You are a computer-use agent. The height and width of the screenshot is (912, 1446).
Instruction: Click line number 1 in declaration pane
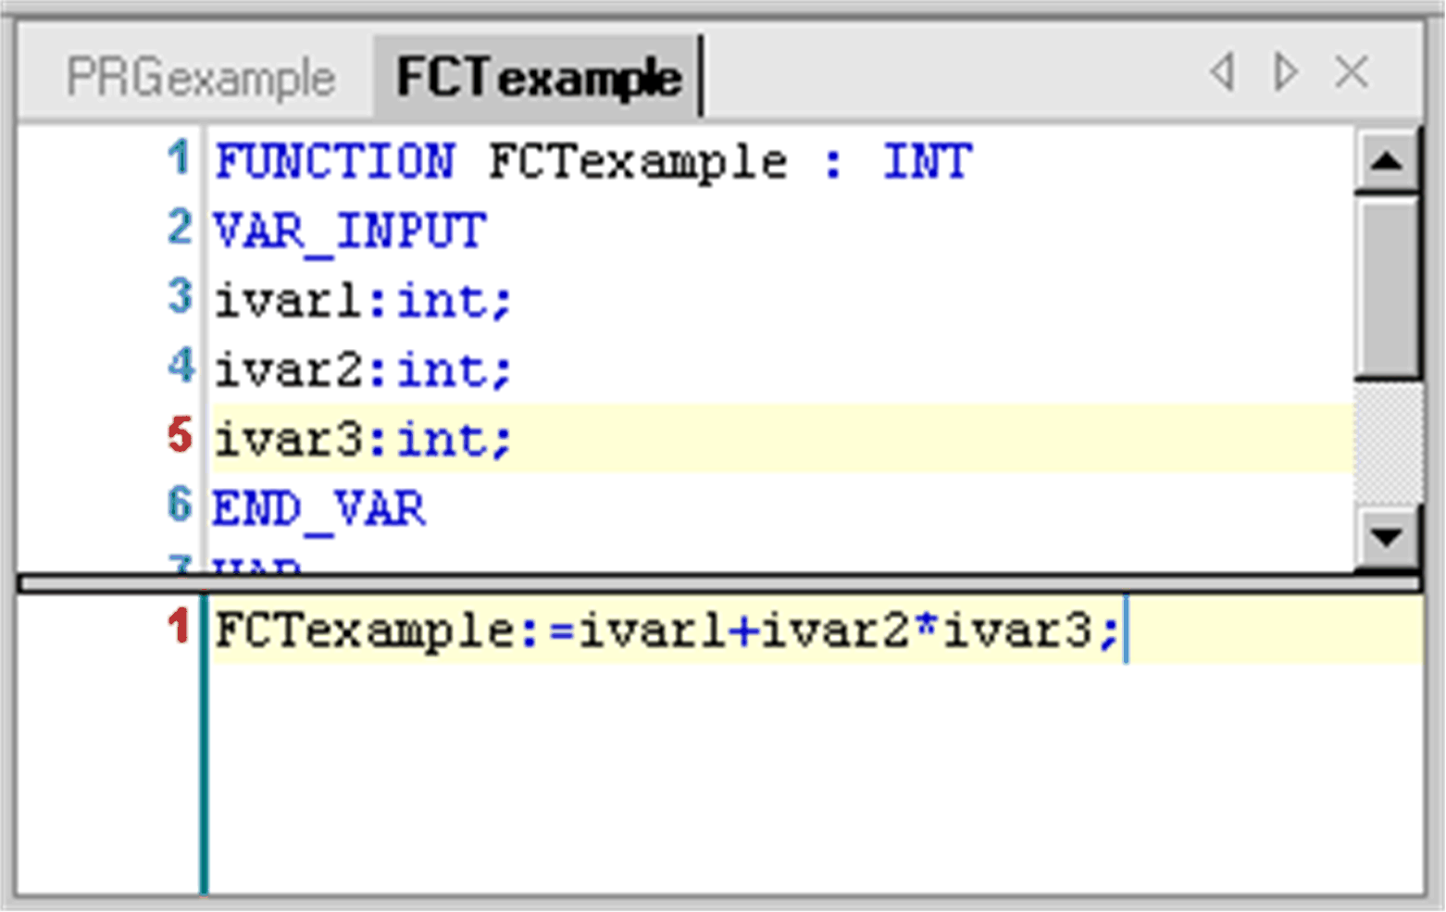(x=179, y=159)
